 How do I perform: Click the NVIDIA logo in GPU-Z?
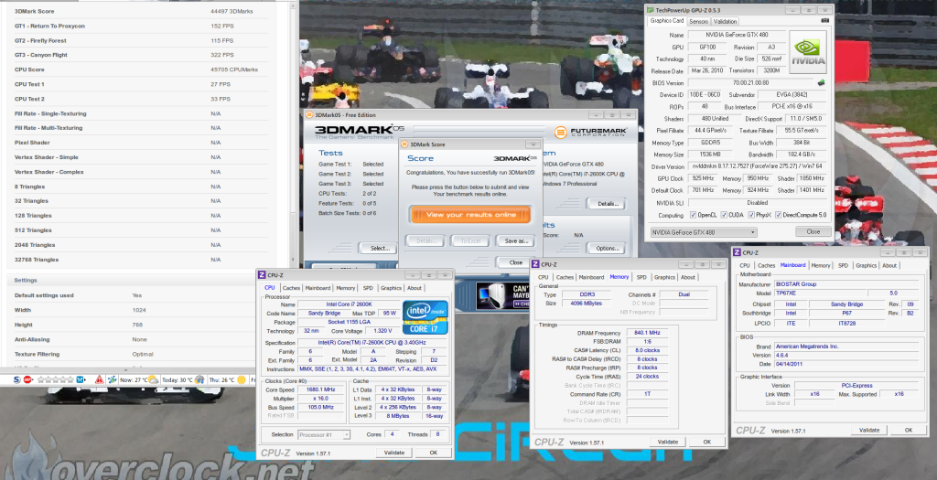point(808,52)
